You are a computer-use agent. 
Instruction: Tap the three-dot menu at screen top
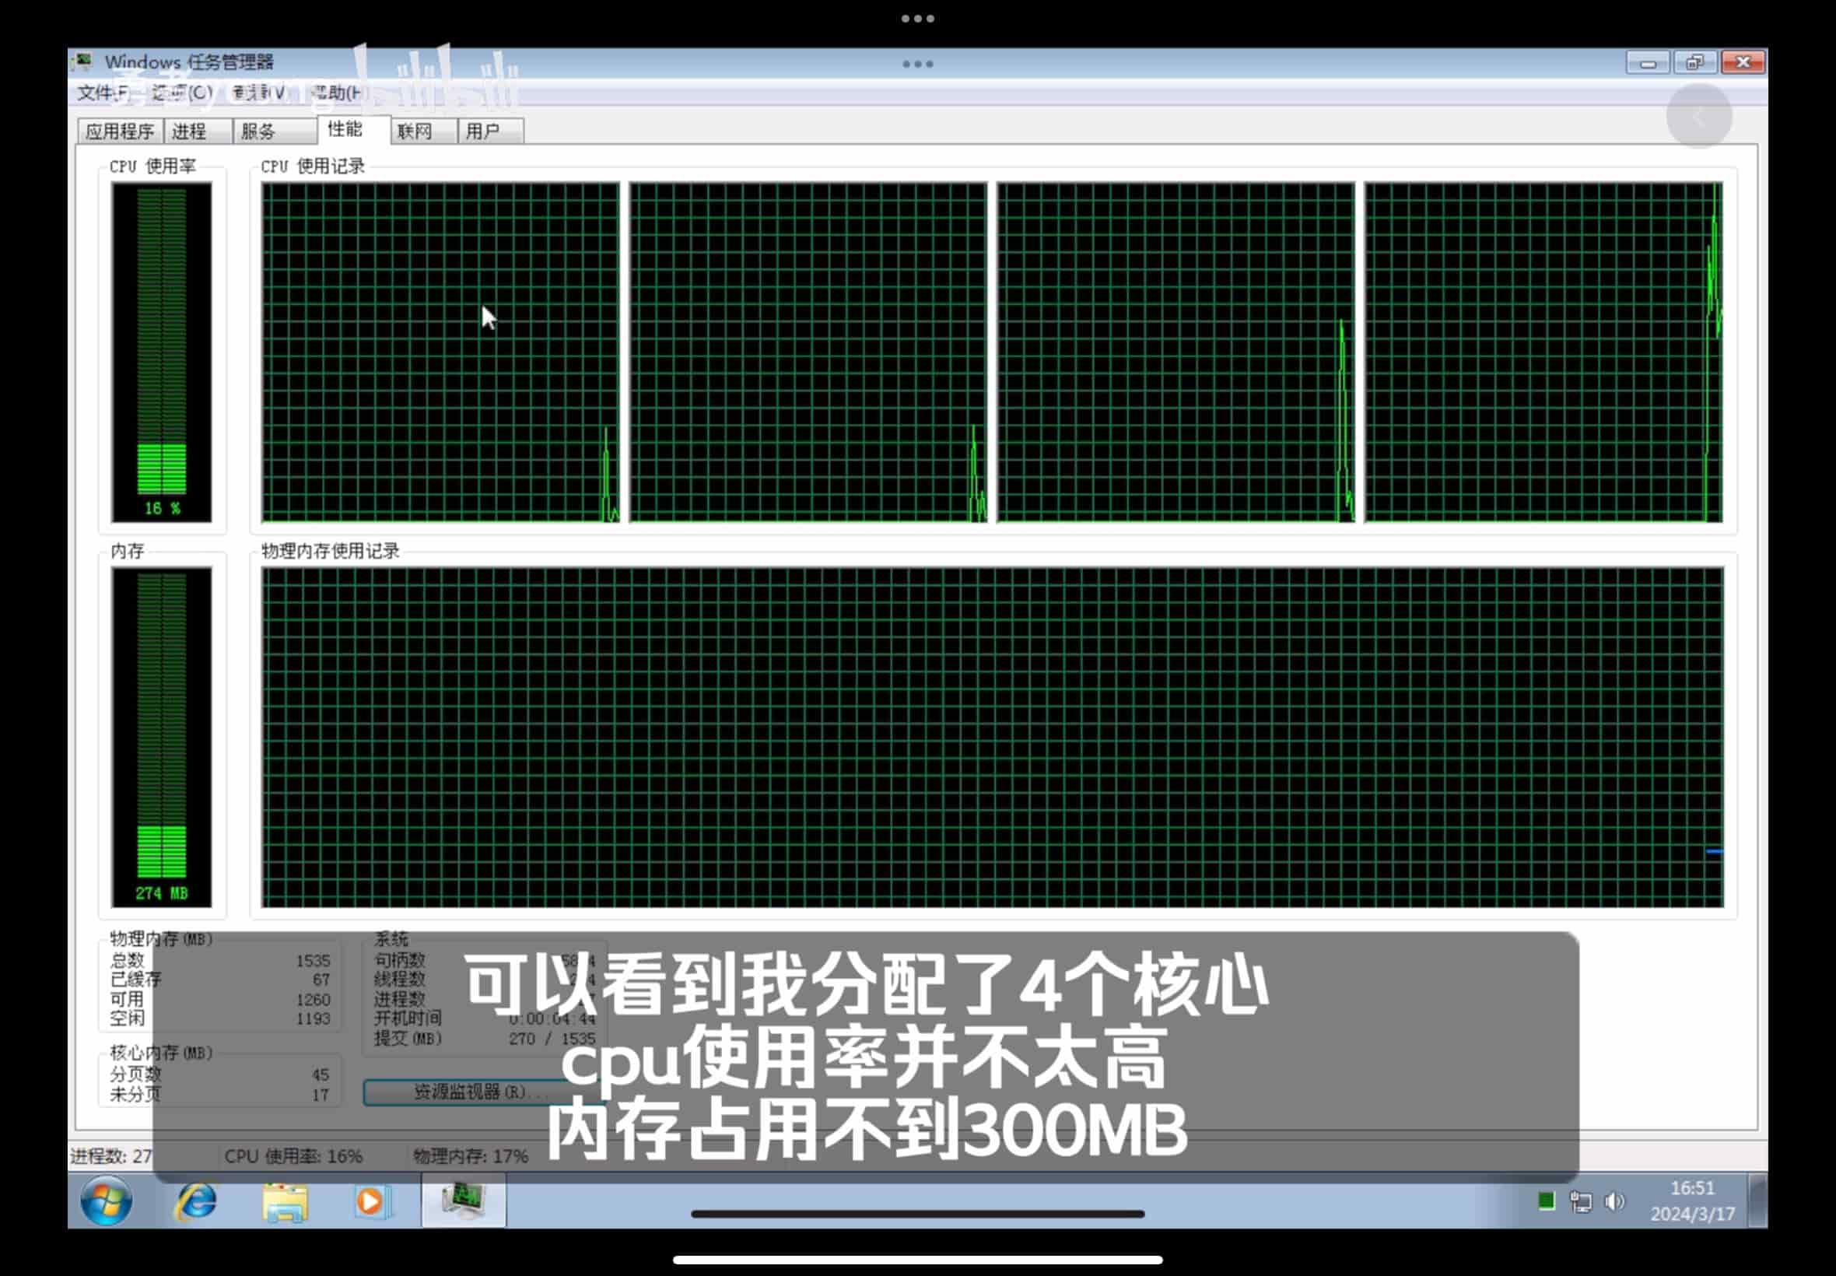917,19
